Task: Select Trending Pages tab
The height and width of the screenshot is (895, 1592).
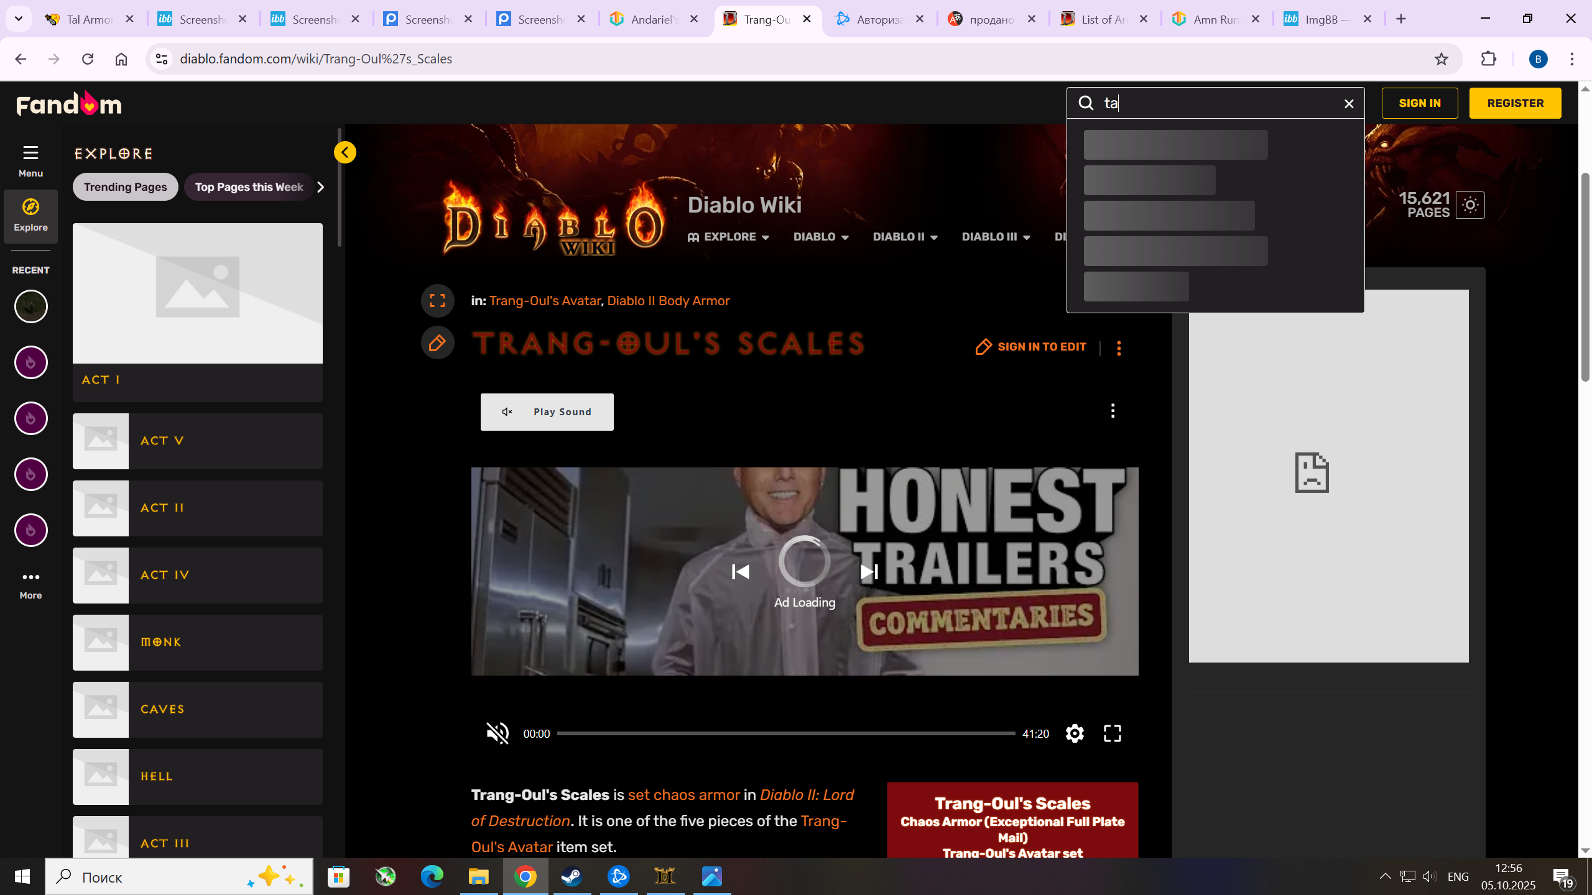Action: point(126,187)
